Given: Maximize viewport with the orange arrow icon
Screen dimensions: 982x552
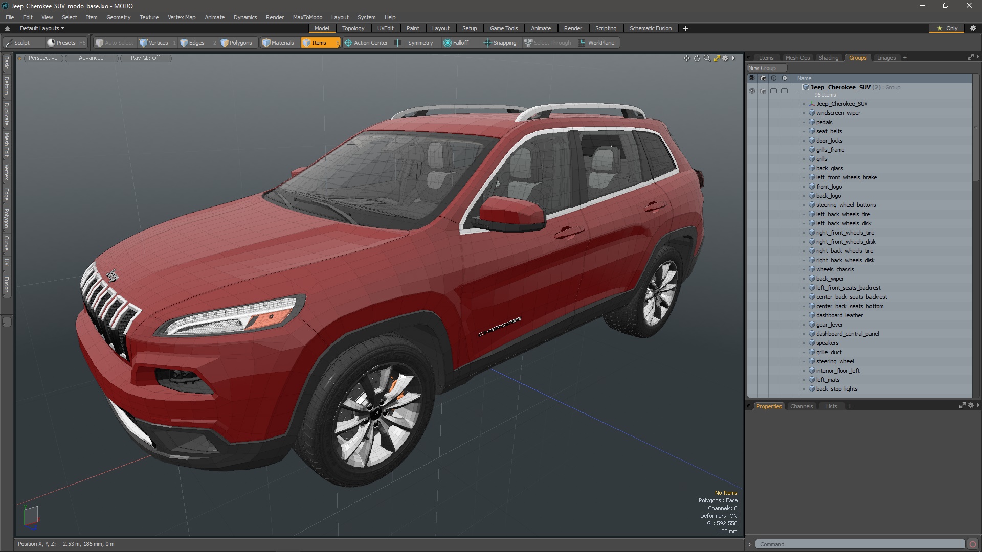Looking at the screenshot, I should pyautogui.click(x=717, y=58).
